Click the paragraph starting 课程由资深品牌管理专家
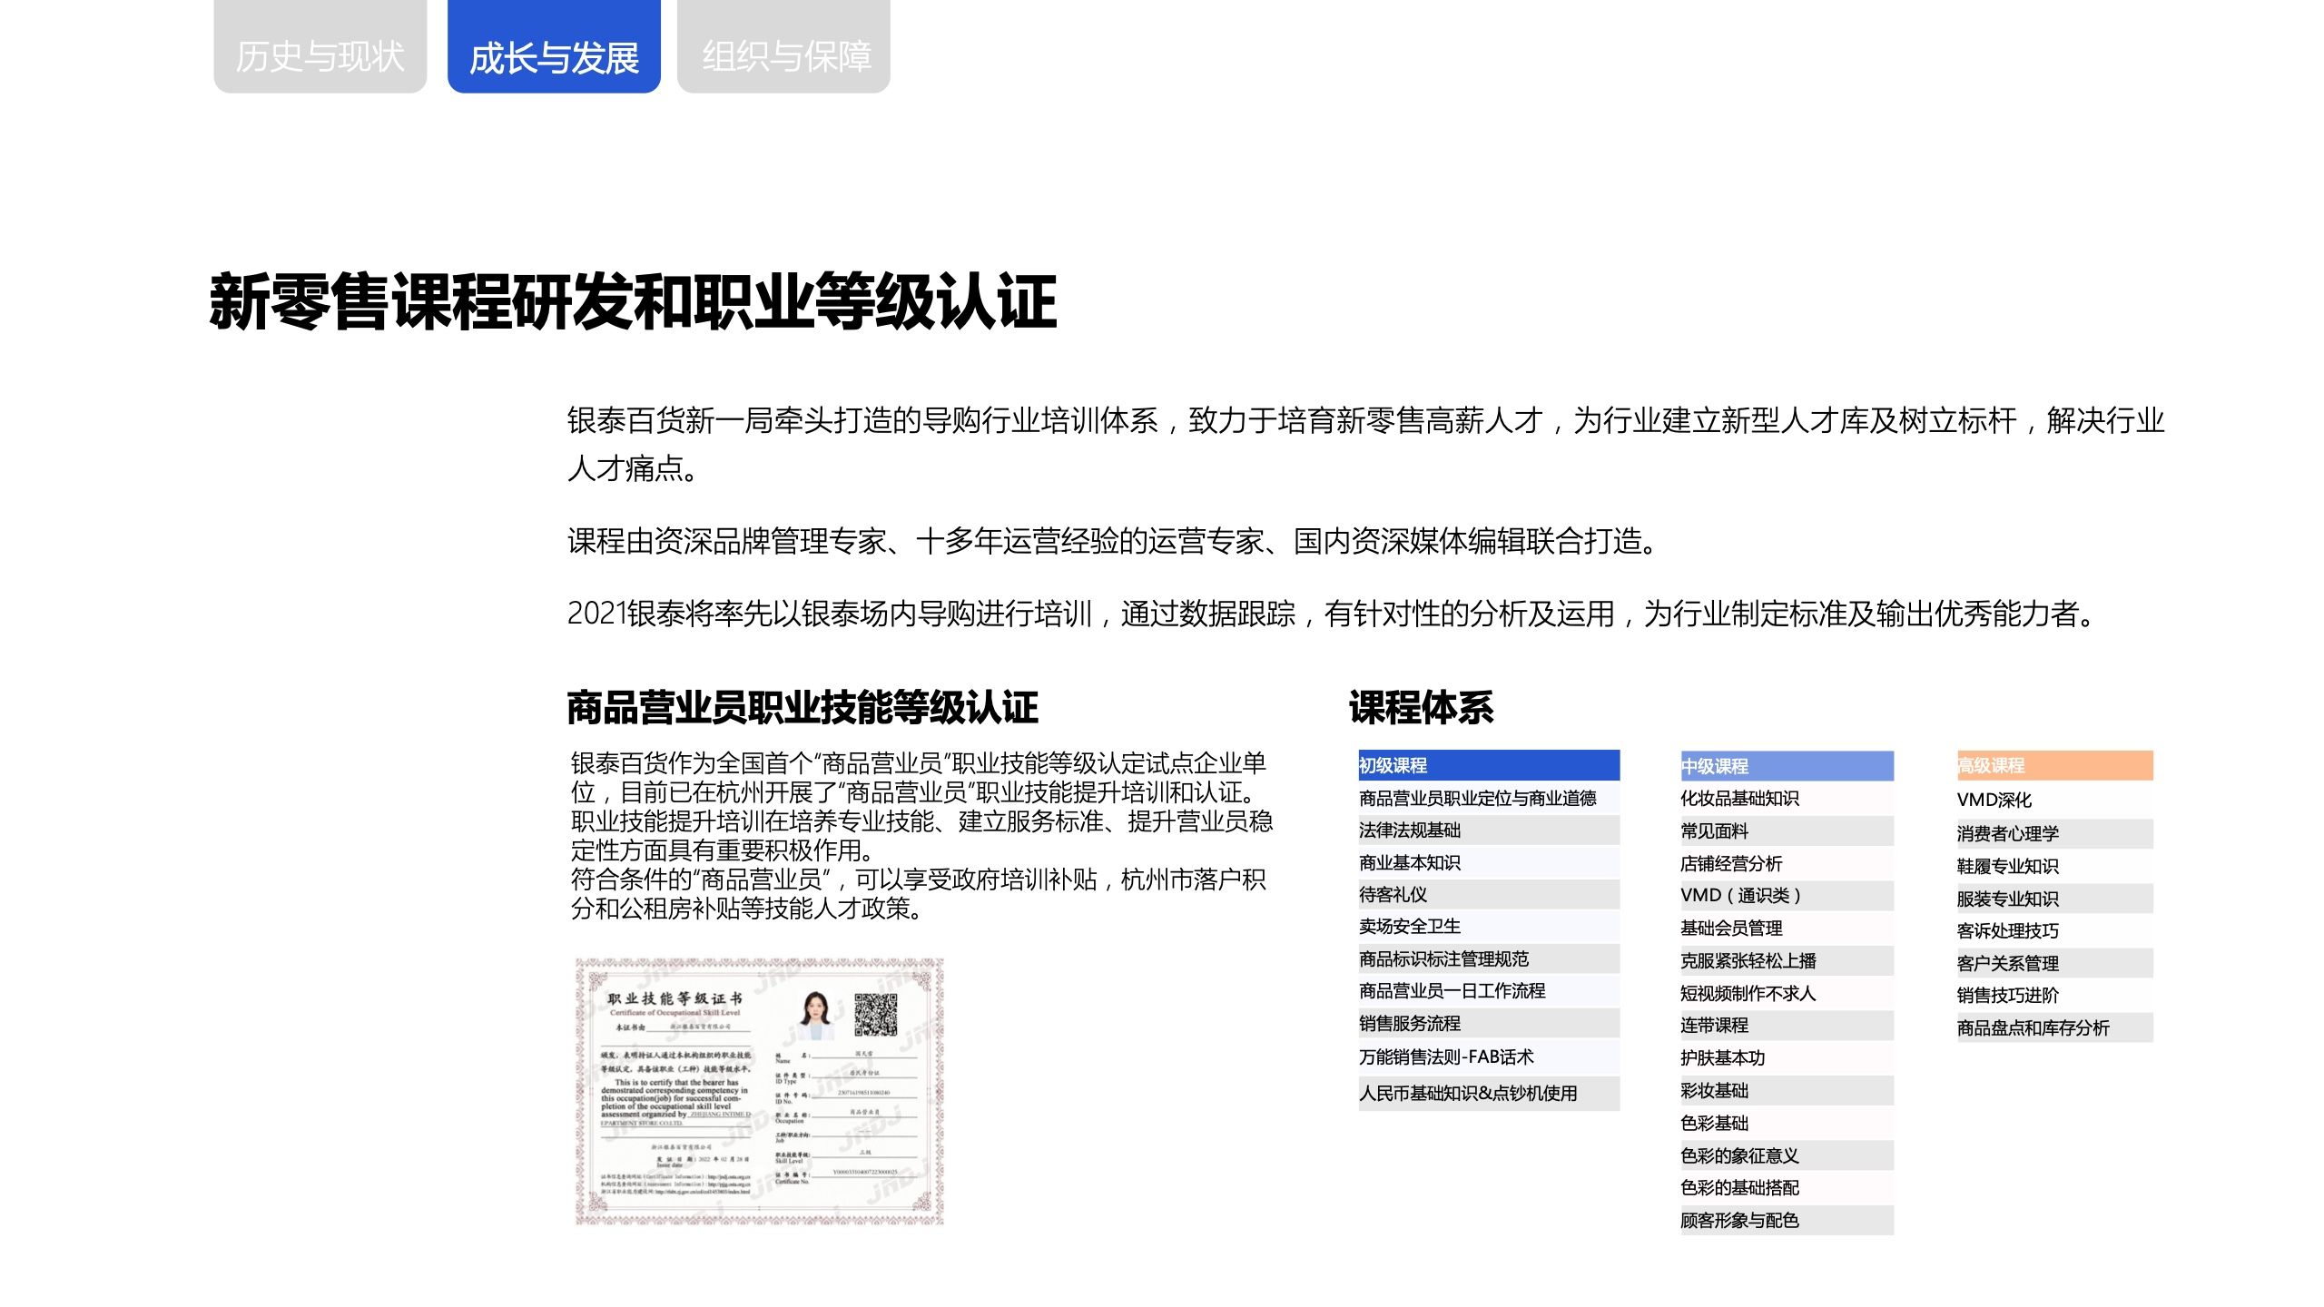The image size is (2324, 1307). point(1113,541)
